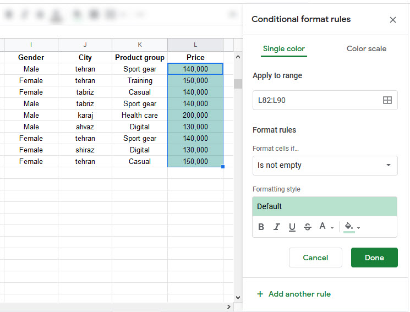Toggle underline in formatting style
410x312 pixels.
tap(292, 227)
